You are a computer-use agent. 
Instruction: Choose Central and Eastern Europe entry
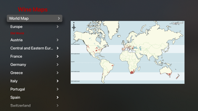coord(34,48)
